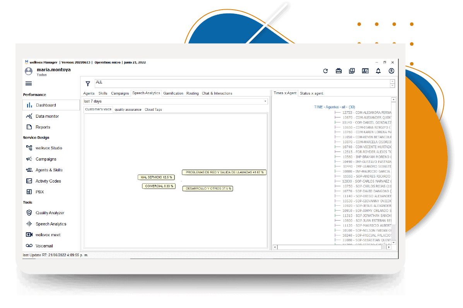The image size is (463, 308).
Task: Click the DESARROLLO Y OTROS 37.5 % tag
Action: tap(208, 189)
